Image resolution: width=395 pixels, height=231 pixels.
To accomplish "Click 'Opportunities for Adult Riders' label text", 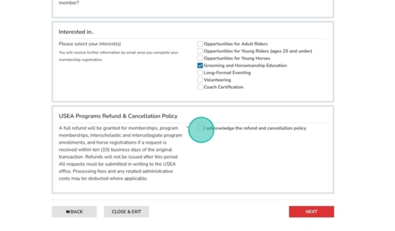I will [236, 44].
